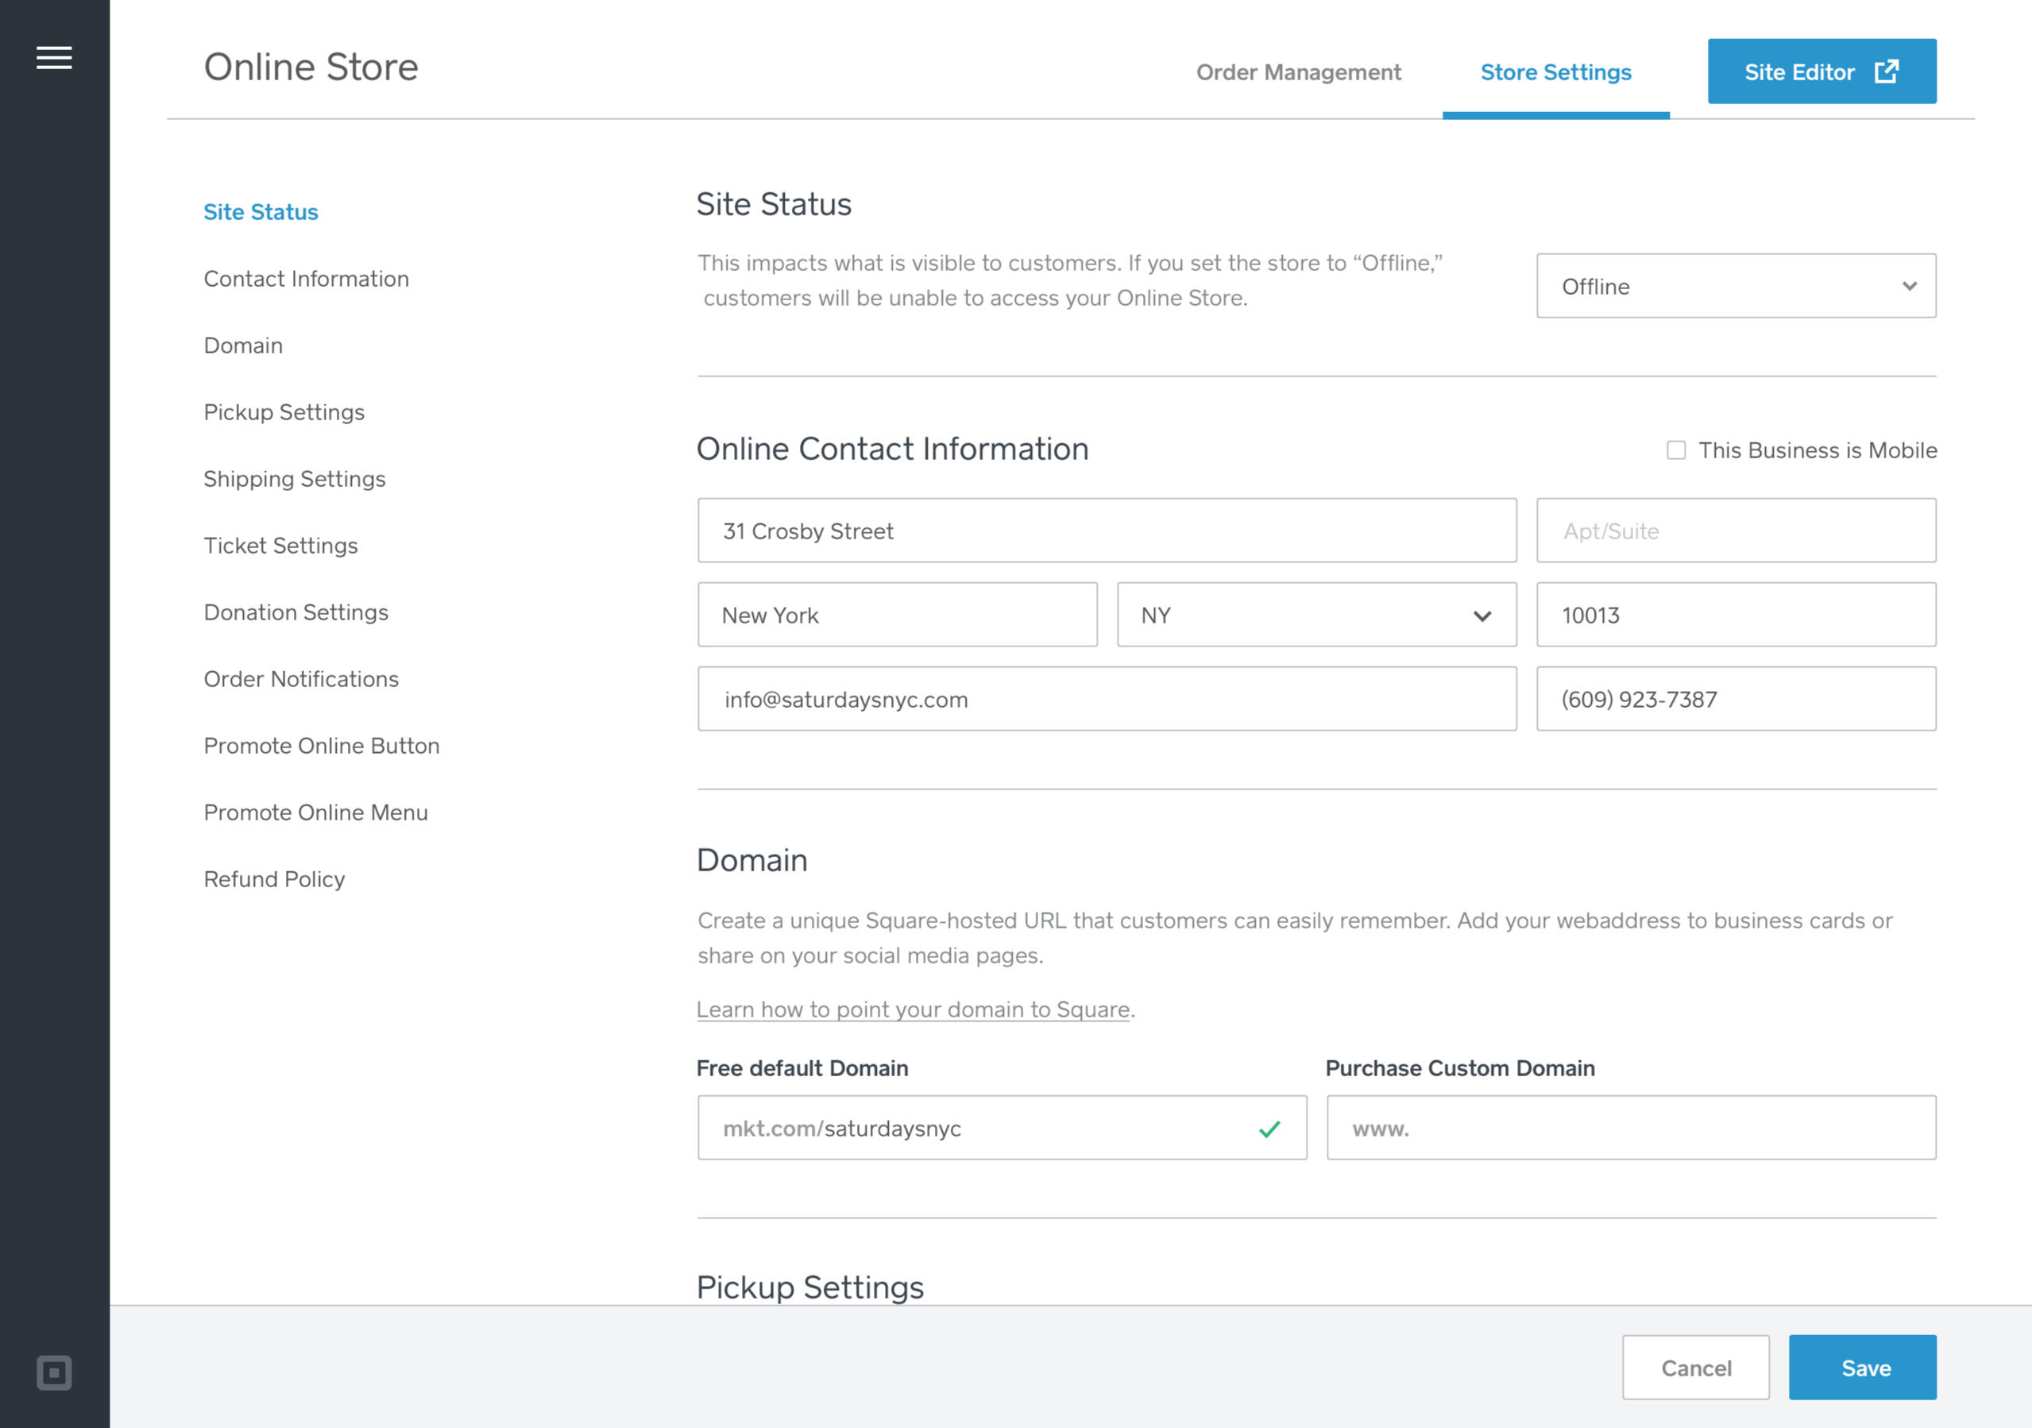2032x1428 pixels.
Task: Expand the NY state dropdown
Action: pos(1316,615)
